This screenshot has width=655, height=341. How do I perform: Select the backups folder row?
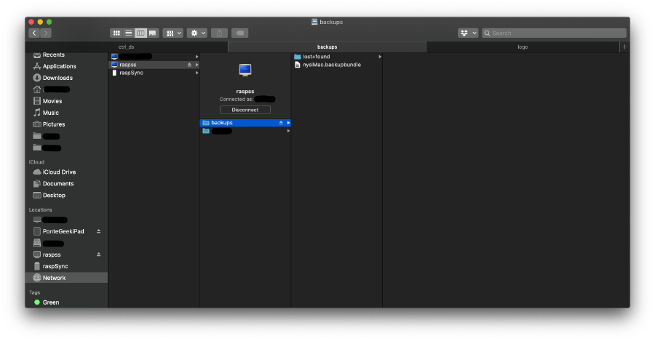(x=245, y=123)
